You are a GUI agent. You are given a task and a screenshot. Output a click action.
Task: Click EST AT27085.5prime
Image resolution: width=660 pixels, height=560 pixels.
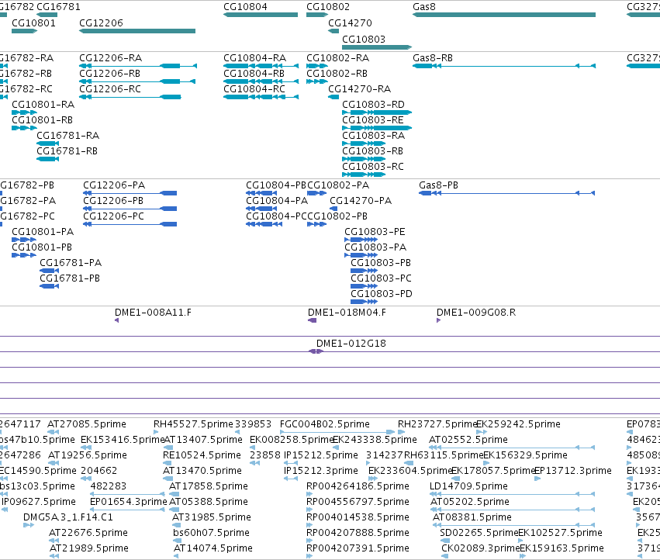(x=54, y=432)
